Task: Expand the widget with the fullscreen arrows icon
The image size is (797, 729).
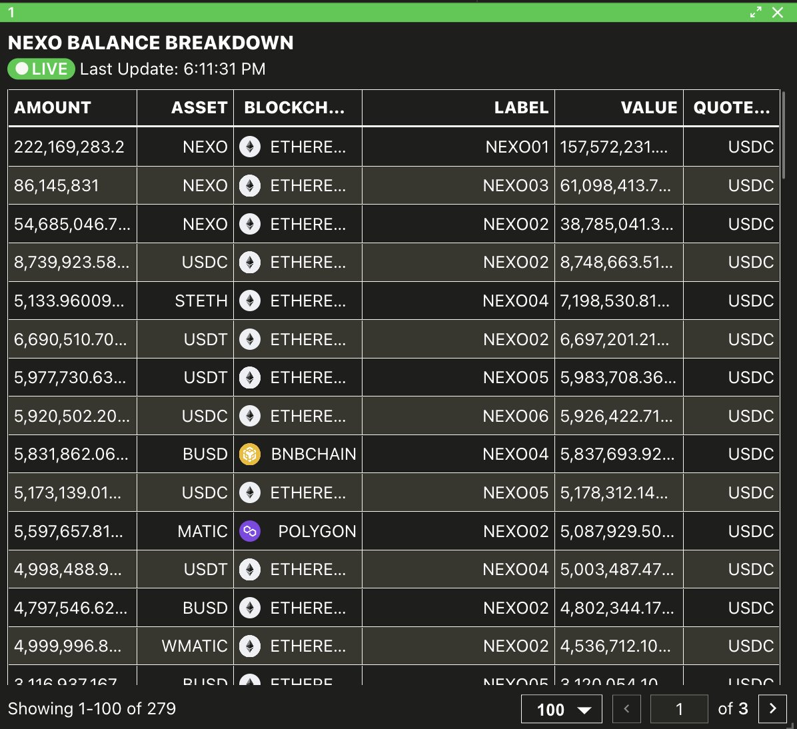Action: click(756, 12)
